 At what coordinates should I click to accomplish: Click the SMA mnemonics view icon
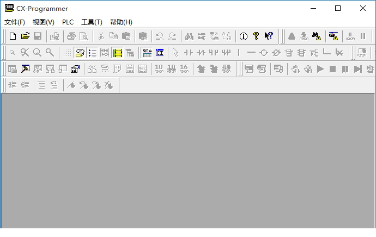tap(147, 53)
